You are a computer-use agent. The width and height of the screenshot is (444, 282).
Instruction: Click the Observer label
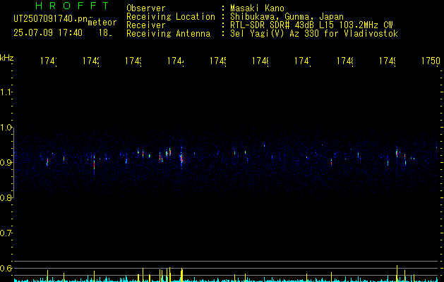(146, 8)
